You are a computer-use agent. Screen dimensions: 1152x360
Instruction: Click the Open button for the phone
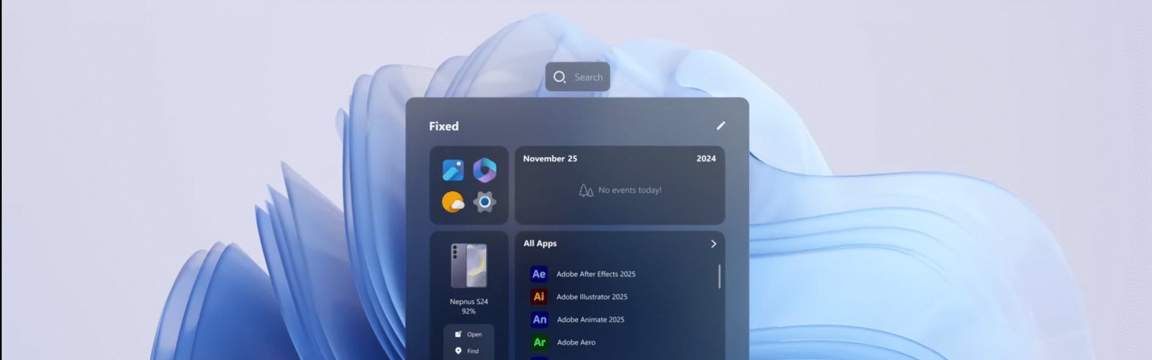469,334
